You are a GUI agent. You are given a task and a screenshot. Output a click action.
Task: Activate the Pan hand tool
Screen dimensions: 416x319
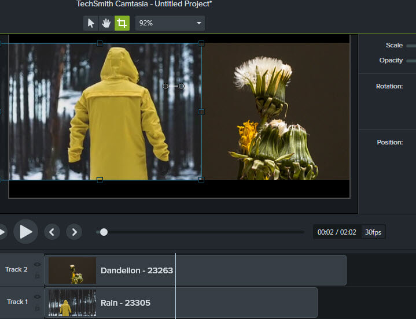click(x=106, y=23)
